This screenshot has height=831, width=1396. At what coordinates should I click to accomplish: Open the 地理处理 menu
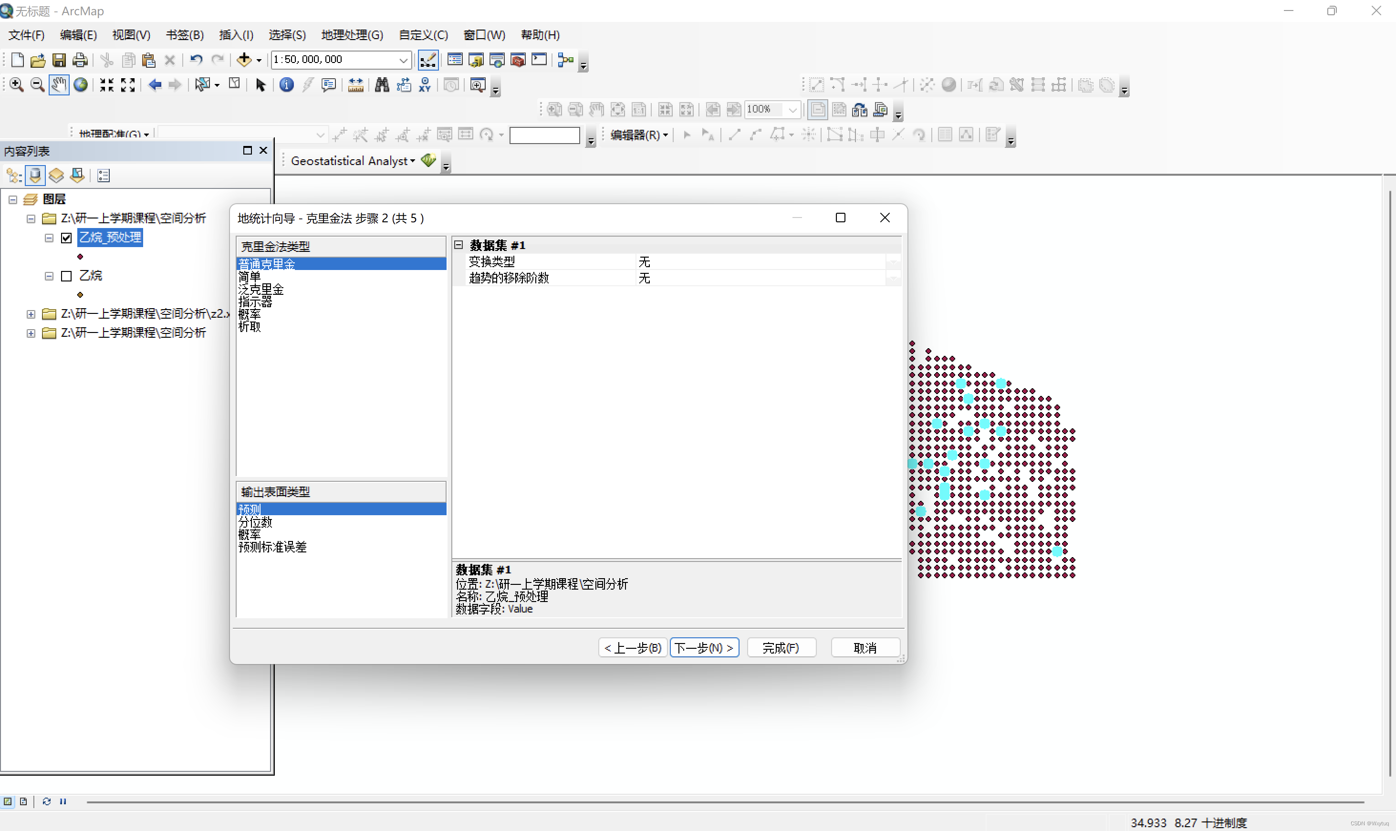tap(352, 35)
